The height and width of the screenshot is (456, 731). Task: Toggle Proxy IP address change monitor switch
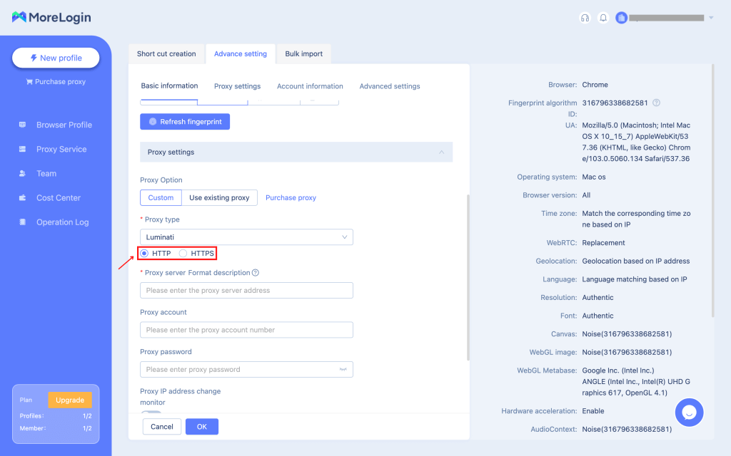pyautogui.click(x=151, y=413)
